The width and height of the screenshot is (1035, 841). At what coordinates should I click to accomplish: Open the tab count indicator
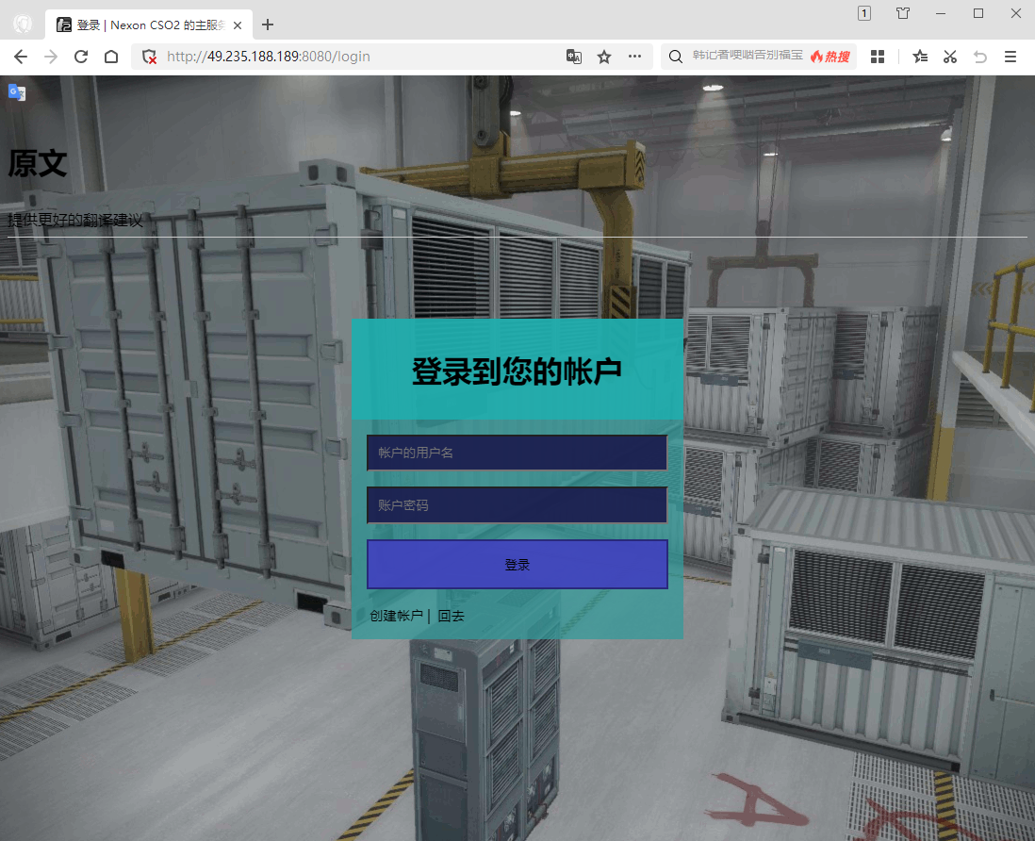pyautogui.click(x=864, y=13)
